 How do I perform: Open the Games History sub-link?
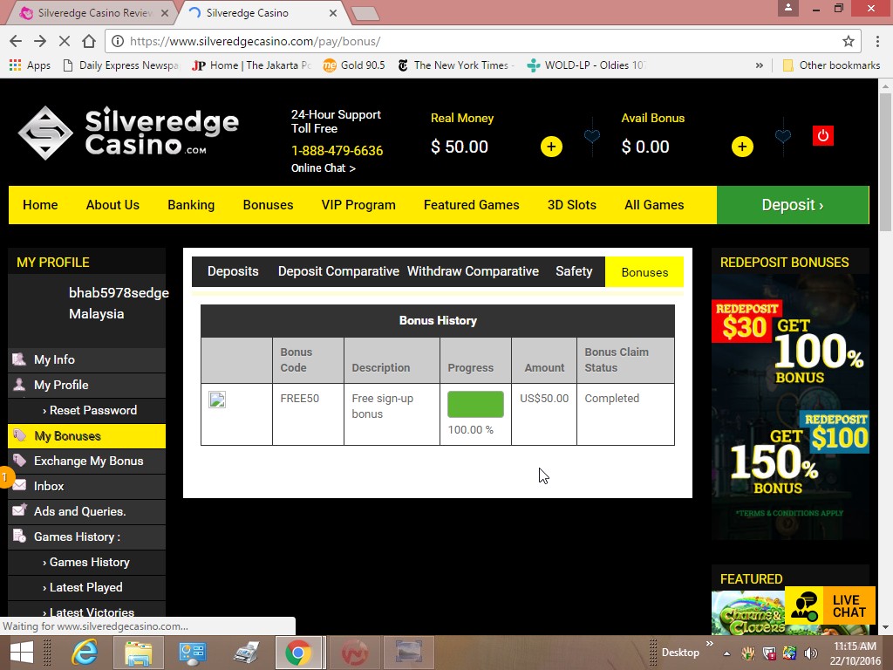(86, 563)
